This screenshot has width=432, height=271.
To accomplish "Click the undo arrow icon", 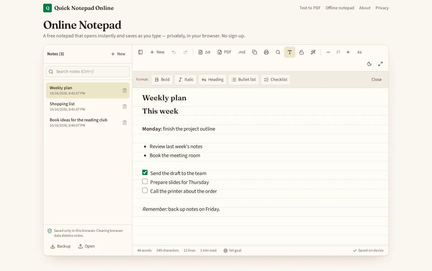I will coord(174,52).
